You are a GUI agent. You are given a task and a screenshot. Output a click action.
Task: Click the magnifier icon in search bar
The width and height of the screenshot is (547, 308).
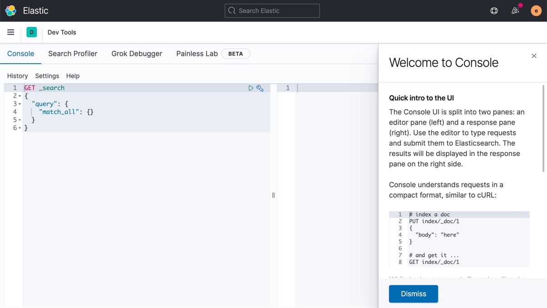point(232,10)
